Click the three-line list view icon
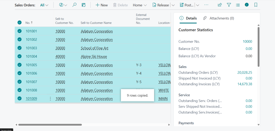Image resolution: width=275 pixels, height=131 pixels. point(238,5)
